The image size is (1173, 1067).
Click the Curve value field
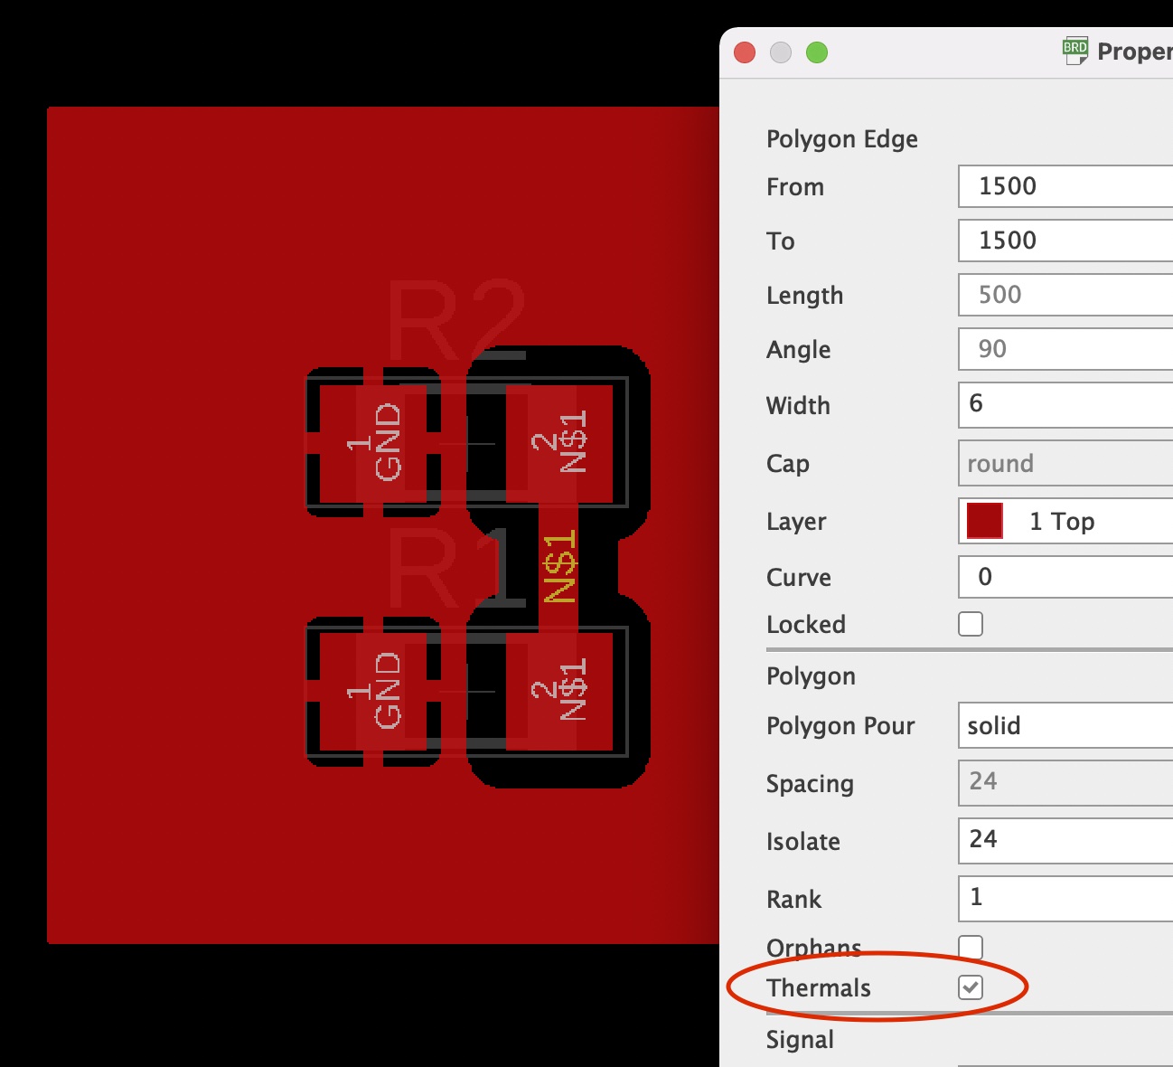[x=1065, y=577]
